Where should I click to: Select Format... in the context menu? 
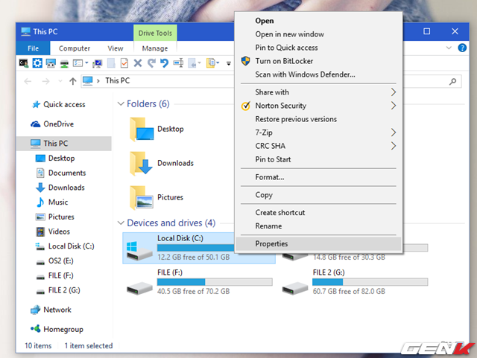[270, 177]
